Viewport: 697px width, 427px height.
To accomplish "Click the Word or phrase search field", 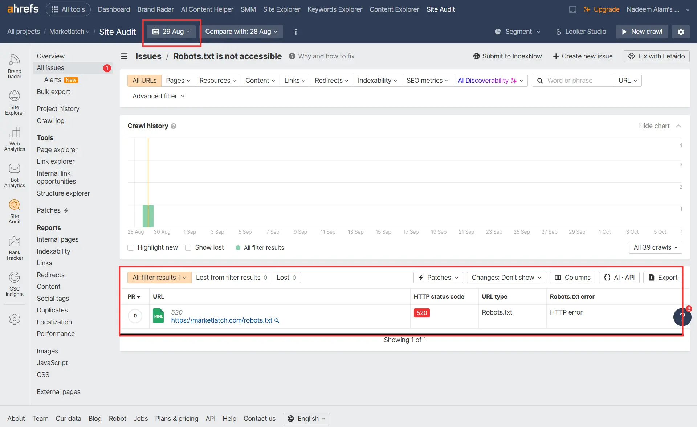I will [x=574, y=81].
